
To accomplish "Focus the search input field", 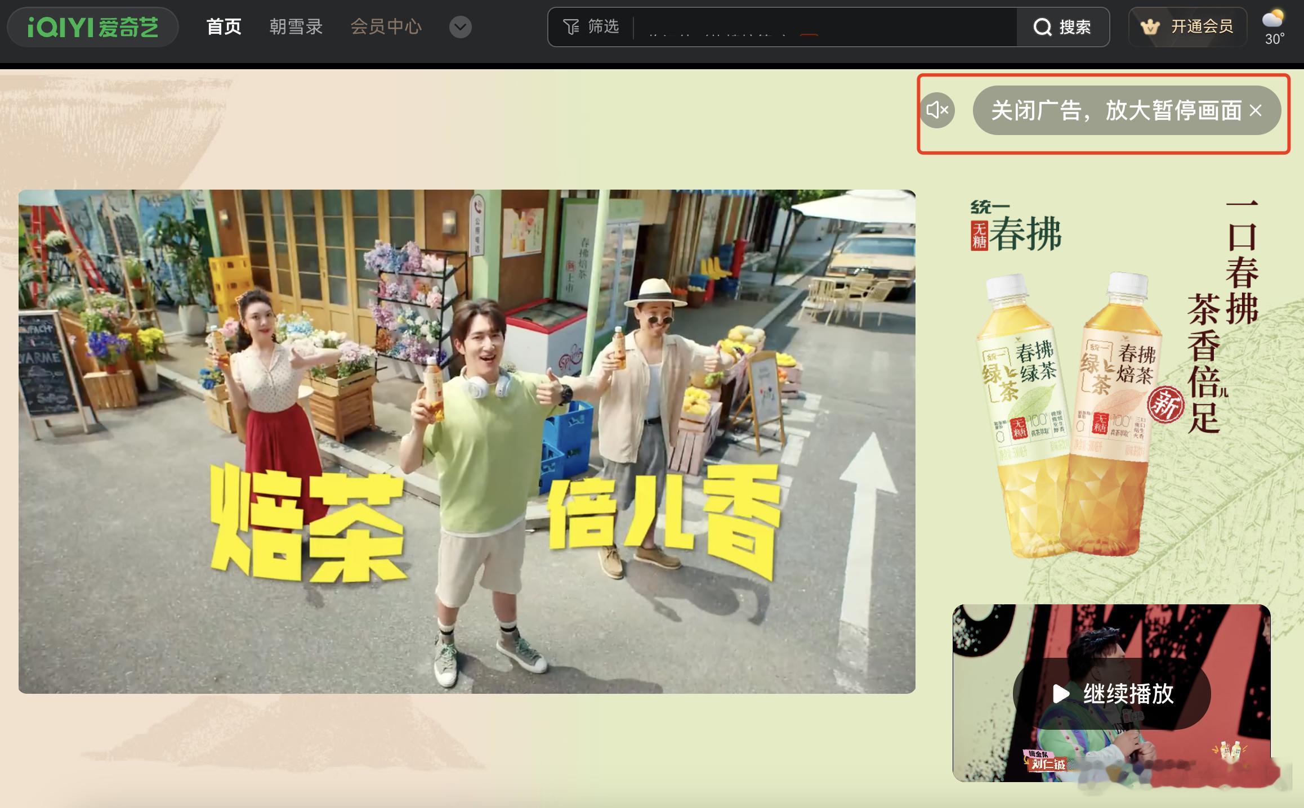I will [x=825, y=27].
